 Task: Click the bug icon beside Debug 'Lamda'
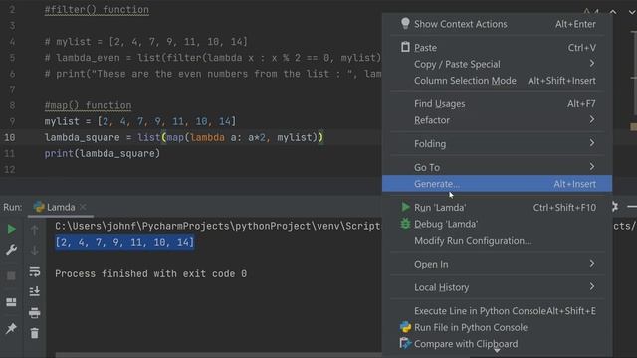(x=405, y=224)
